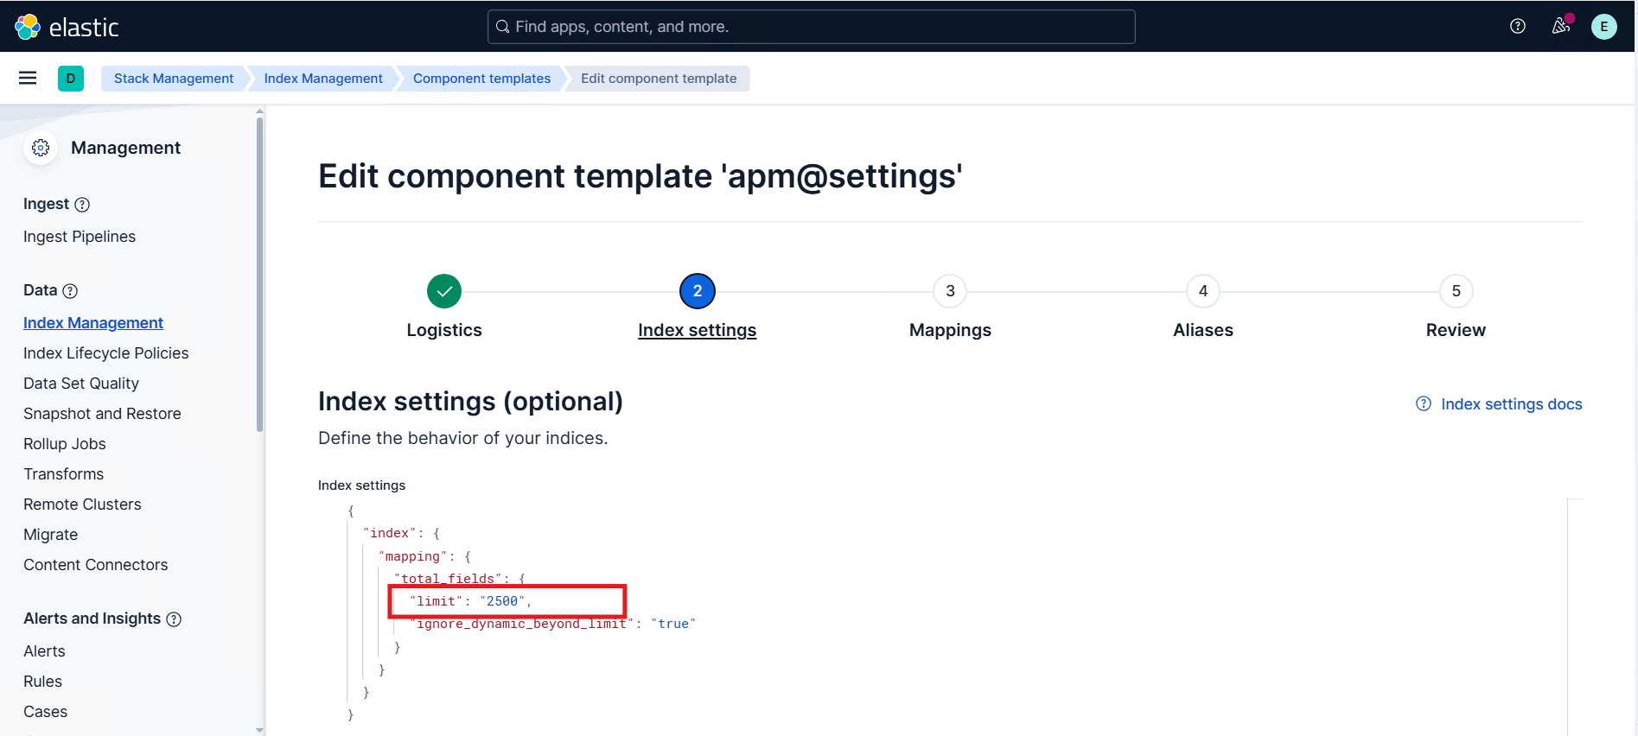Click sidebar scrollbar thumb
Viewport: 1638px width, 736px height.
pos(259,275)
